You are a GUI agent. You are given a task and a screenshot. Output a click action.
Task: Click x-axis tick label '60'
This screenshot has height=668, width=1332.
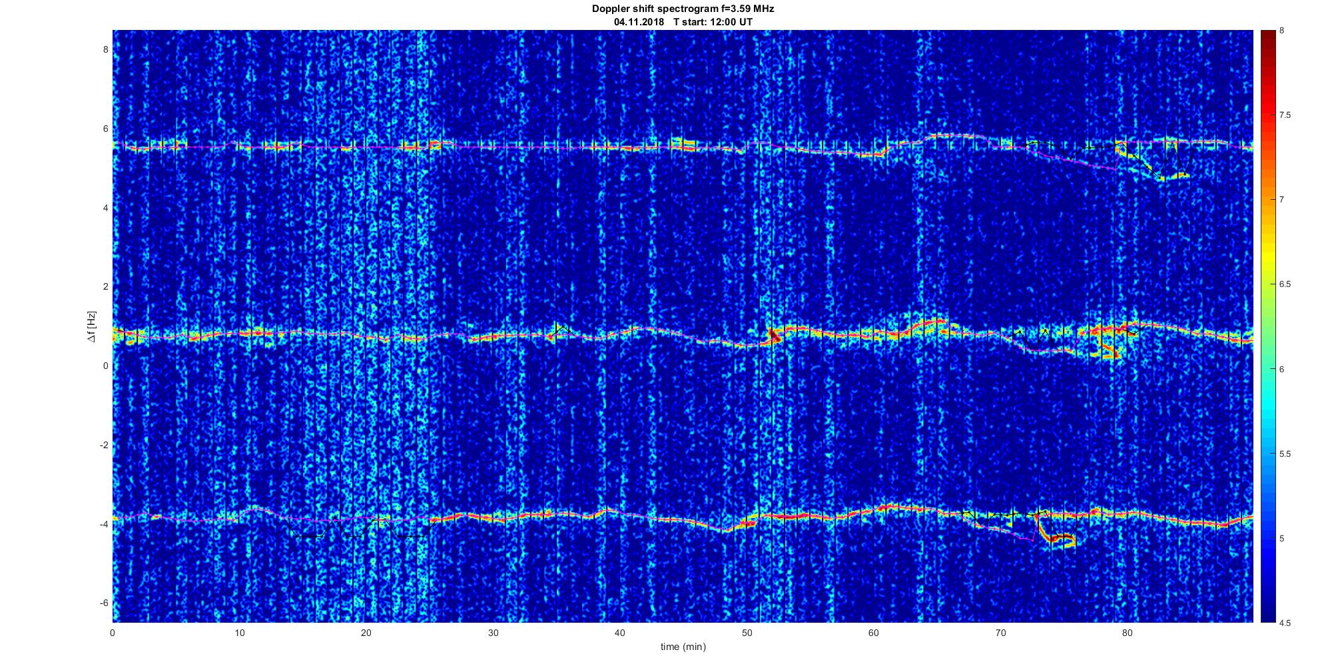click(x=873, y=633)
